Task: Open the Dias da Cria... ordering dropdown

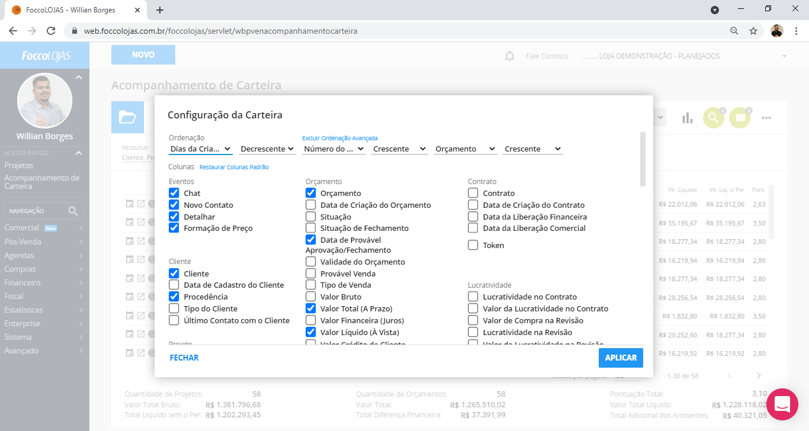Action: (x=200, y=149)
